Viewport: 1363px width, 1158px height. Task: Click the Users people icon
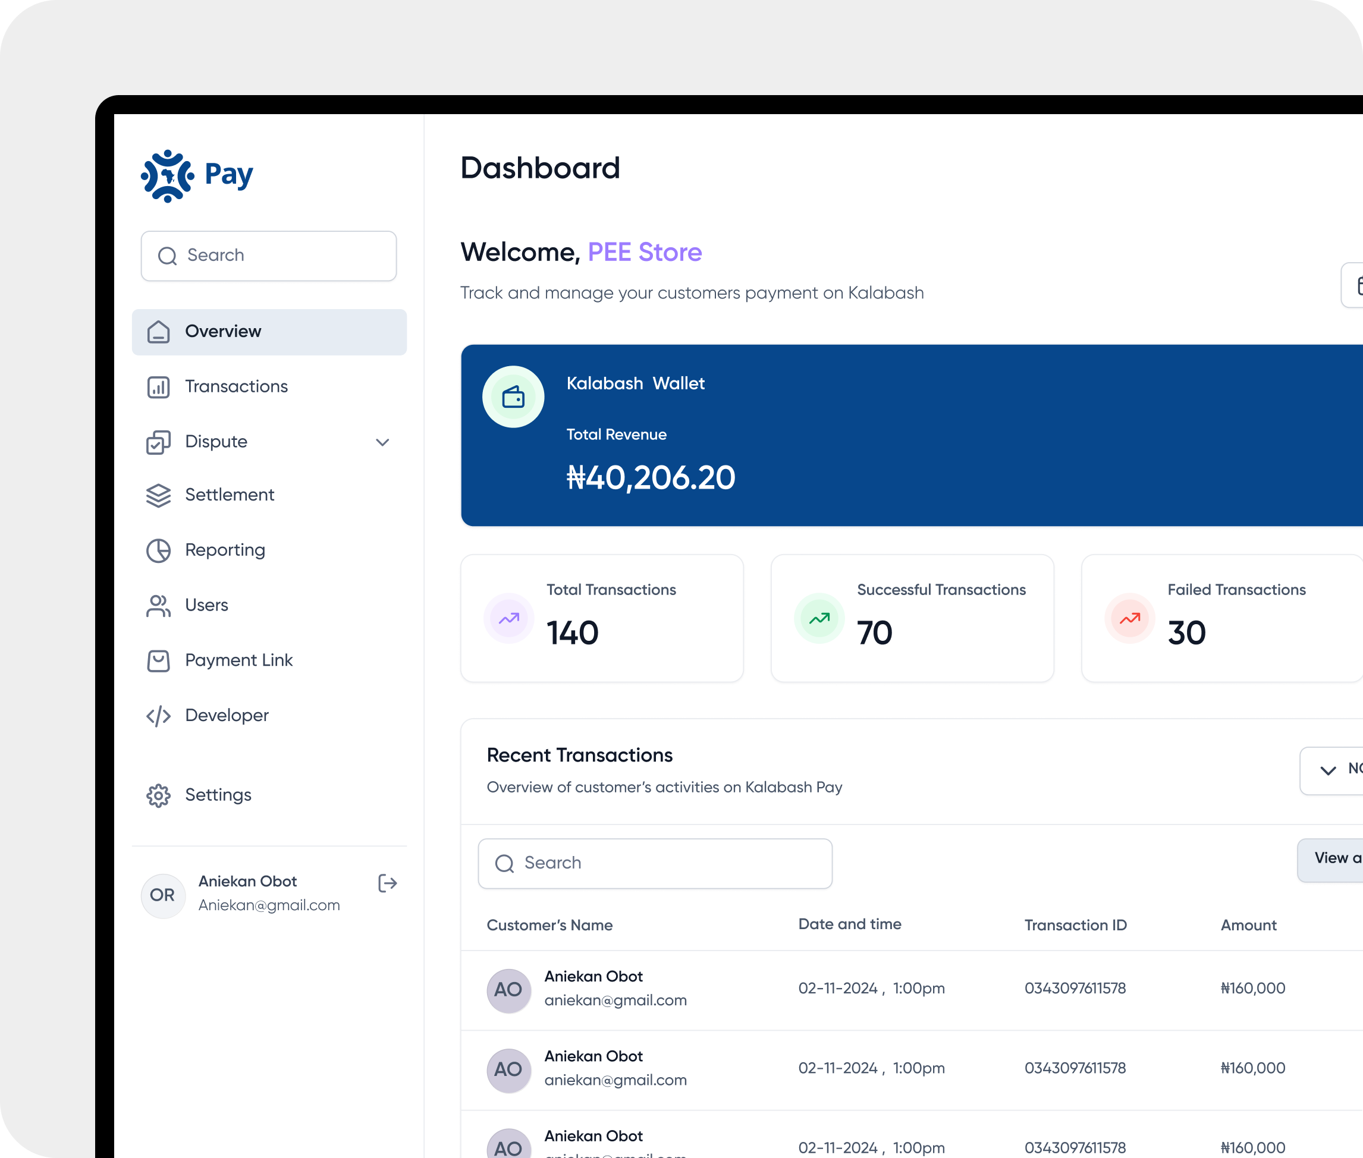158,606
